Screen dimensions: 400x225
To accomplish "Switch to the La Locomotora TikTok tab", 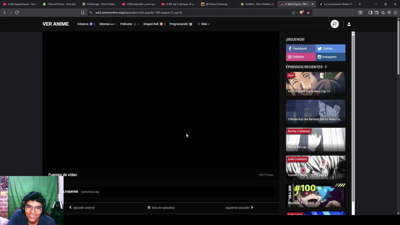I will [336, 4].
